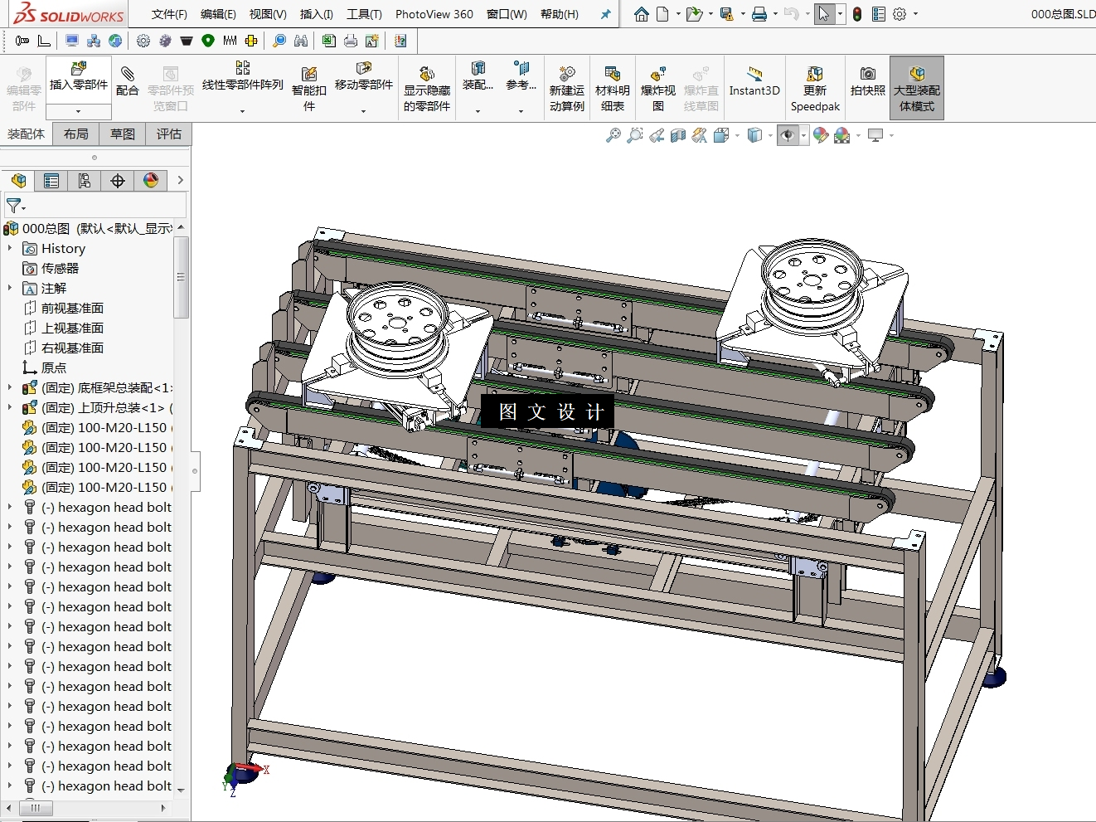
Task: Select Zoom to Area magnifier icon
Action: [x=634, y=135]
